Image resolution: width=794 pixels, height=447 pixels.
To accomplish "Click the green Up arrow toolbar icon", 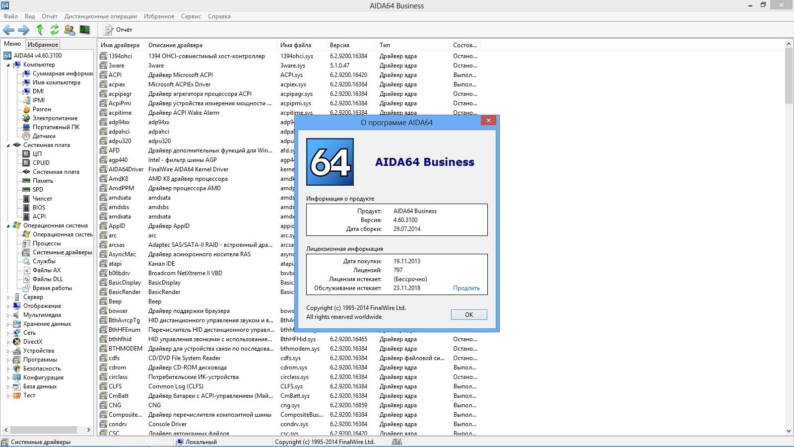I will [x=40, y=30].
